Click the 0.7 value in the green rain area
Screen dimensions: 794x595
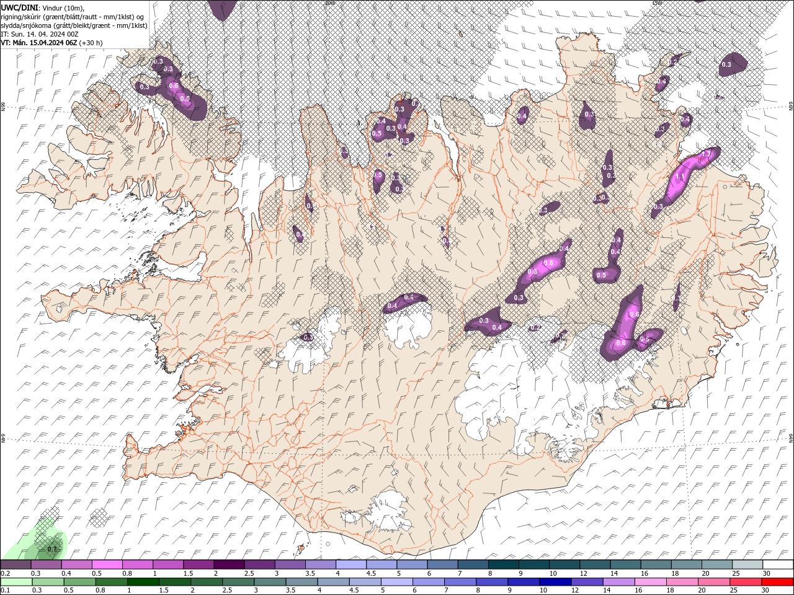click(x=52, y=549)
